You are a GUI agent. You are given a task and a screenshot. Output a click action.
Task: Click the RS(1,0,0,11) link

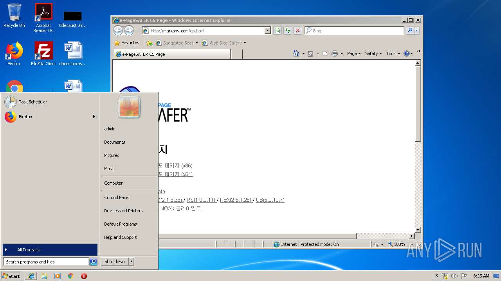point(201,200)
